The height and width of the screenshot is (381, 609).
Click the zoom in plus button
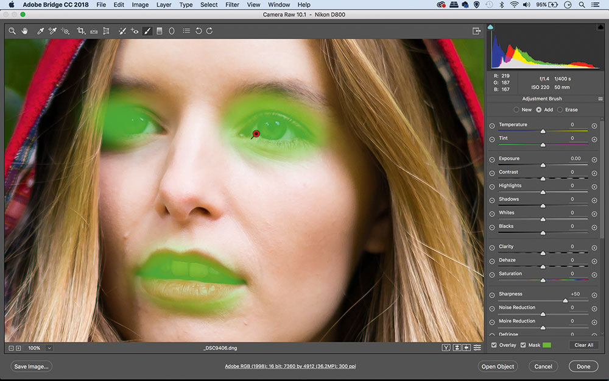click(x=18, y=348)
